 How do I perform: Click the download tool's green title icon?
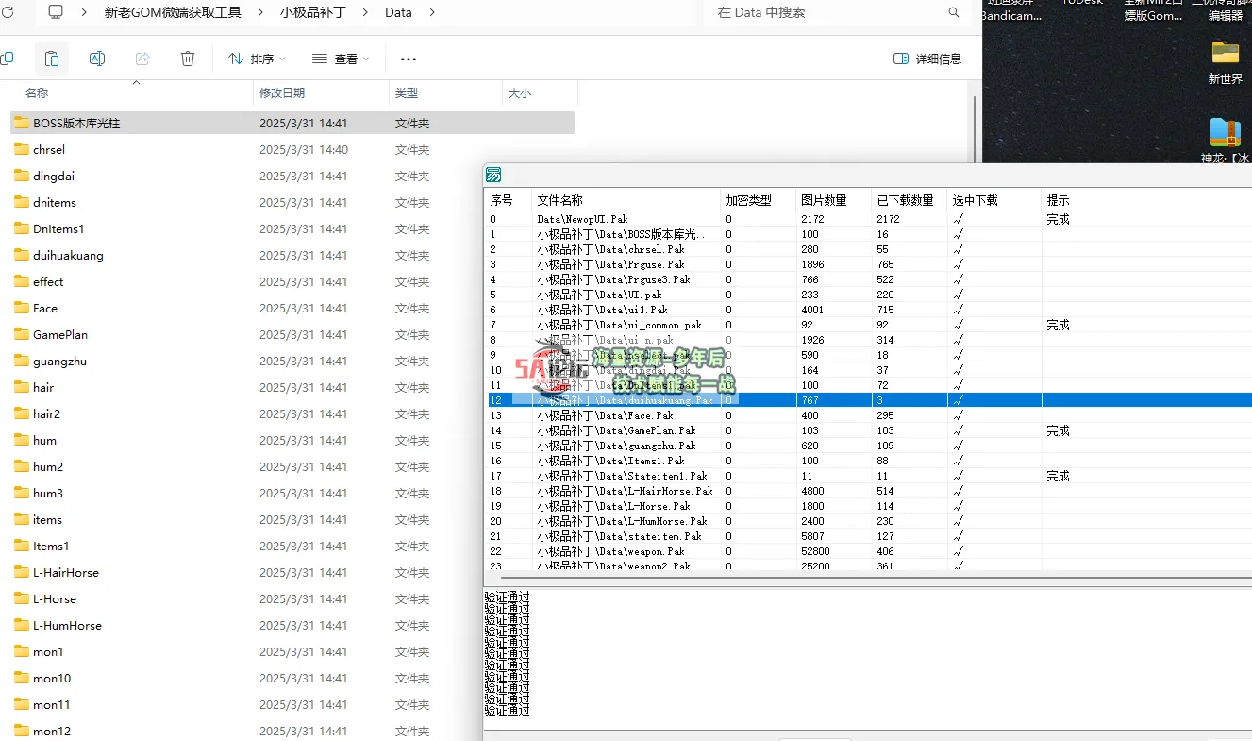492,175
